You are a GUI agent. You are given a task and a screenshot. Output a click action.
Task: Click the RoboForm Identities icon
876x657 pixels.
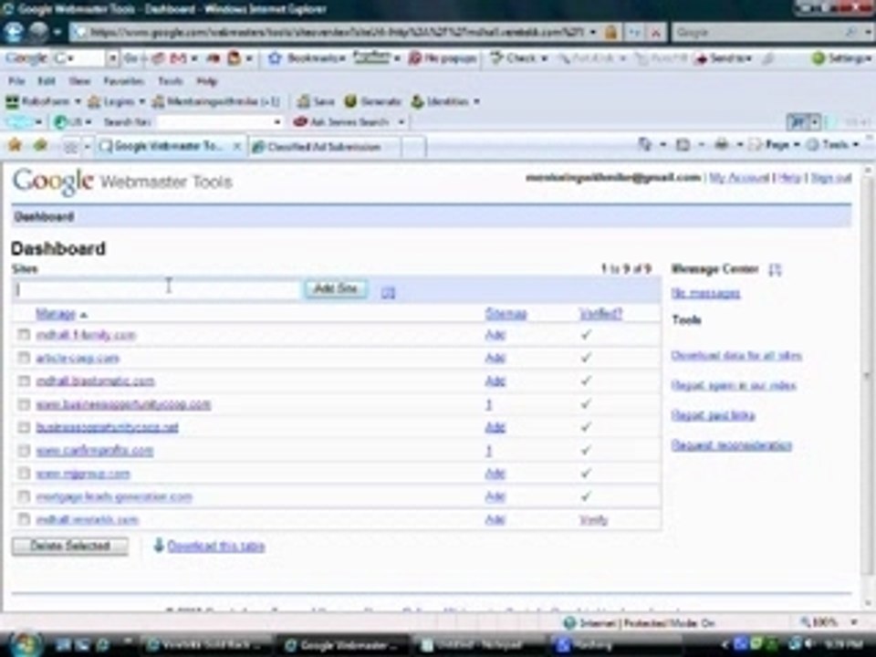coord(417,101)
